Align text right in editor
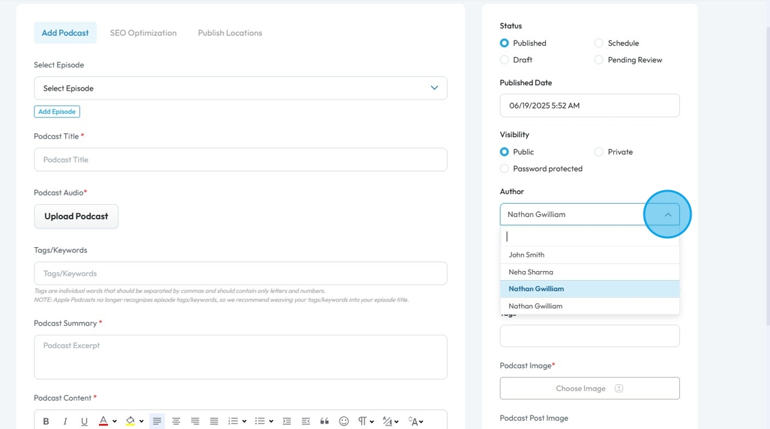The image size is (770, 429). pos(195,421)
